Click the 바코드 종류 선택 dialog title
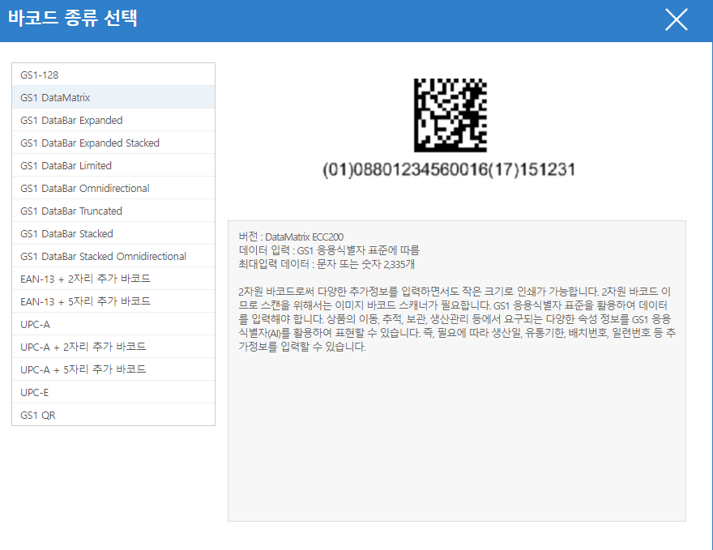Image resolution: width=713 pixels, height=550 pixels. click(73, 18)
